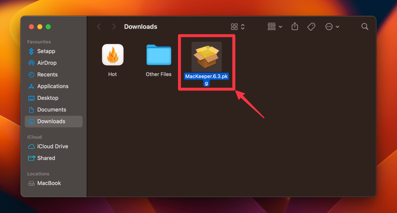Click the Locations section header
This screenshot has width=397, height=213.
[x=38, y=174]
